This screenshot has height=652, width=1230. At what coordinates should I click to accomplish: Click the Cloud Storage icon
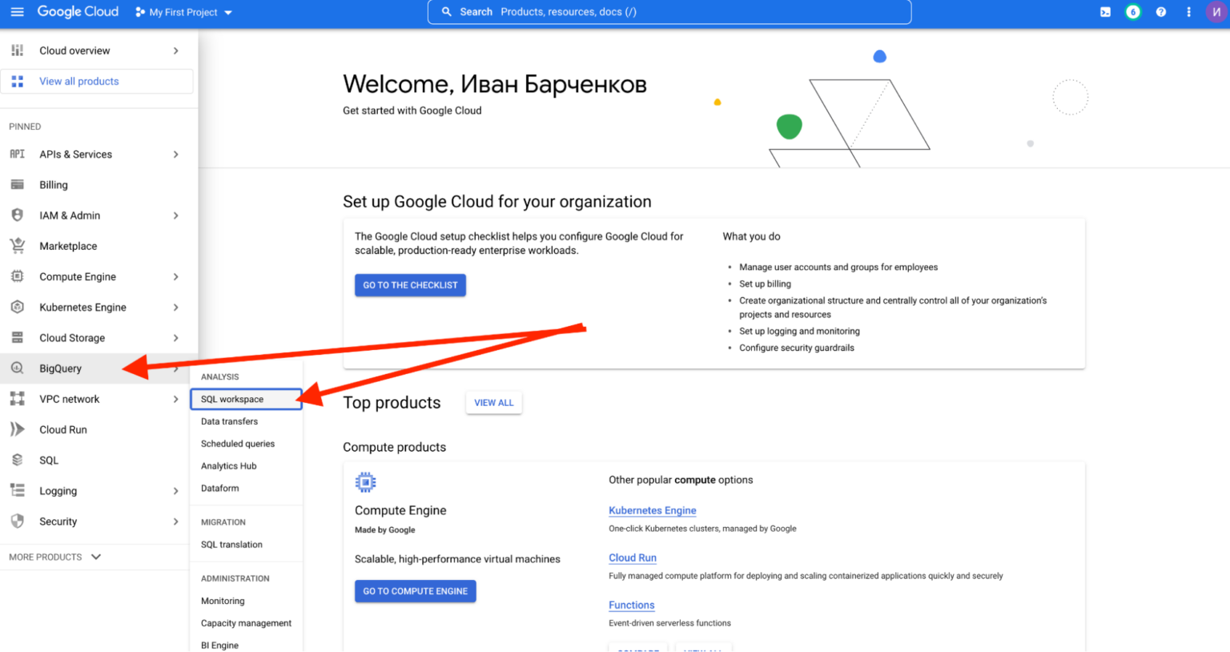point(17,338)
